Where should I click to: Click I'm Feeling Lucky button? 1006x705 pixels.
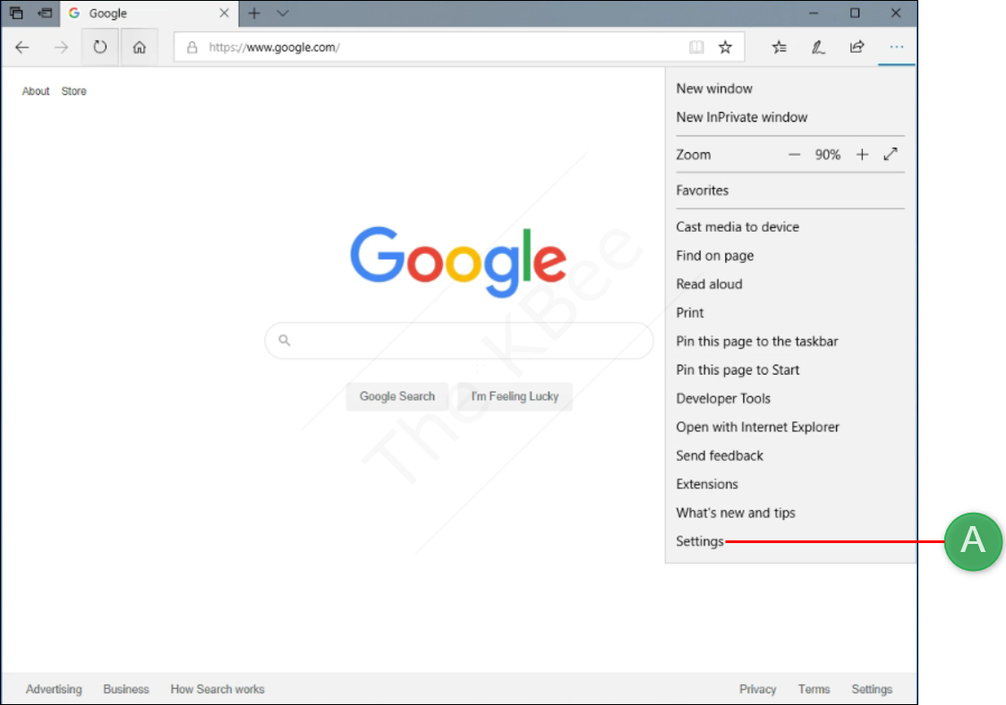tap(515, 396)
